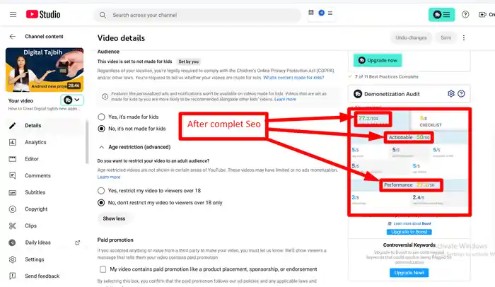
Task: Open Learn more link in kids info box
Action: (x=285, y=99)
